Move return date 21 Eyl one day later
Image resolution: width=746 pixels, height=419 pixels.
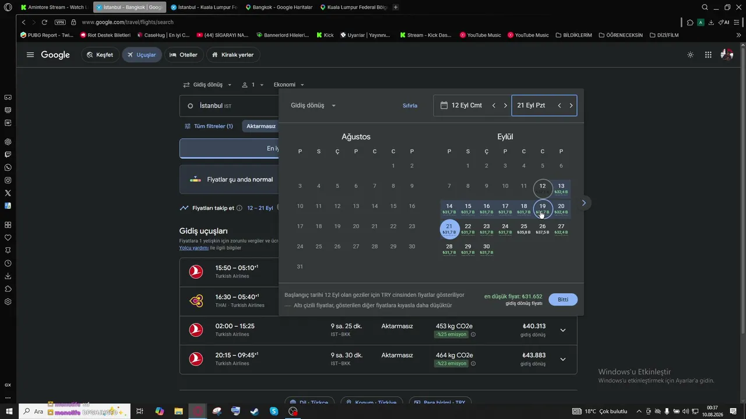(x=571, y=105)
